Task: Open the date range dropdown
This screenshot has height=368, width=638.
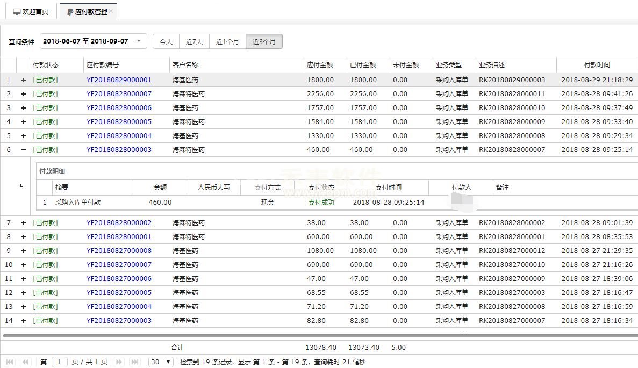Action: tap(139, 41)
